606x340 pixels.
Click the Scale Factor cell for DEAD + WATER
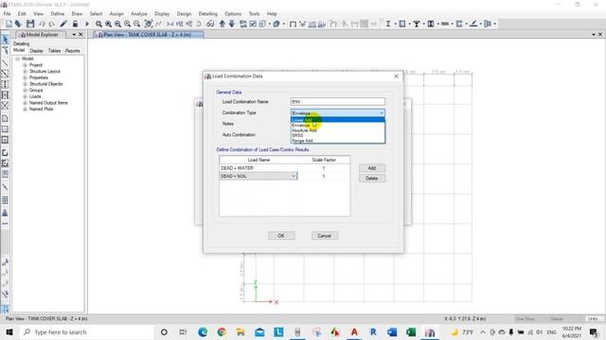coord(324,168)
